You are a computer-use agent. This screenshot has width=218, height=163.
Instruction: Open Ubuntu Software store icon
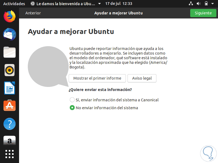pyautogui.click(x=10, y=105)
